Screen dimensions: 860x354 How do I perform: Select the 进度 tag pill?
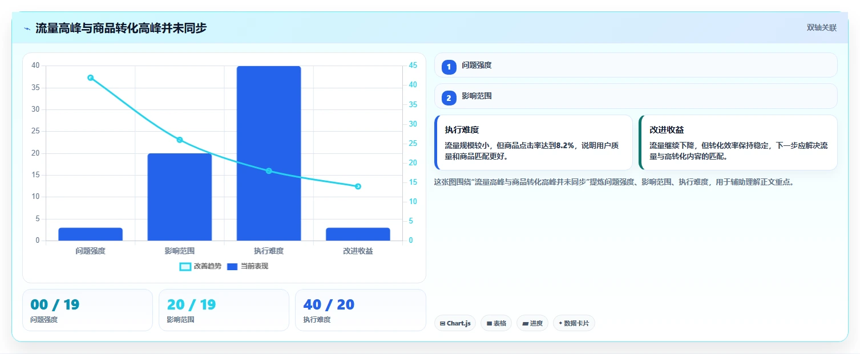(532, 323)
